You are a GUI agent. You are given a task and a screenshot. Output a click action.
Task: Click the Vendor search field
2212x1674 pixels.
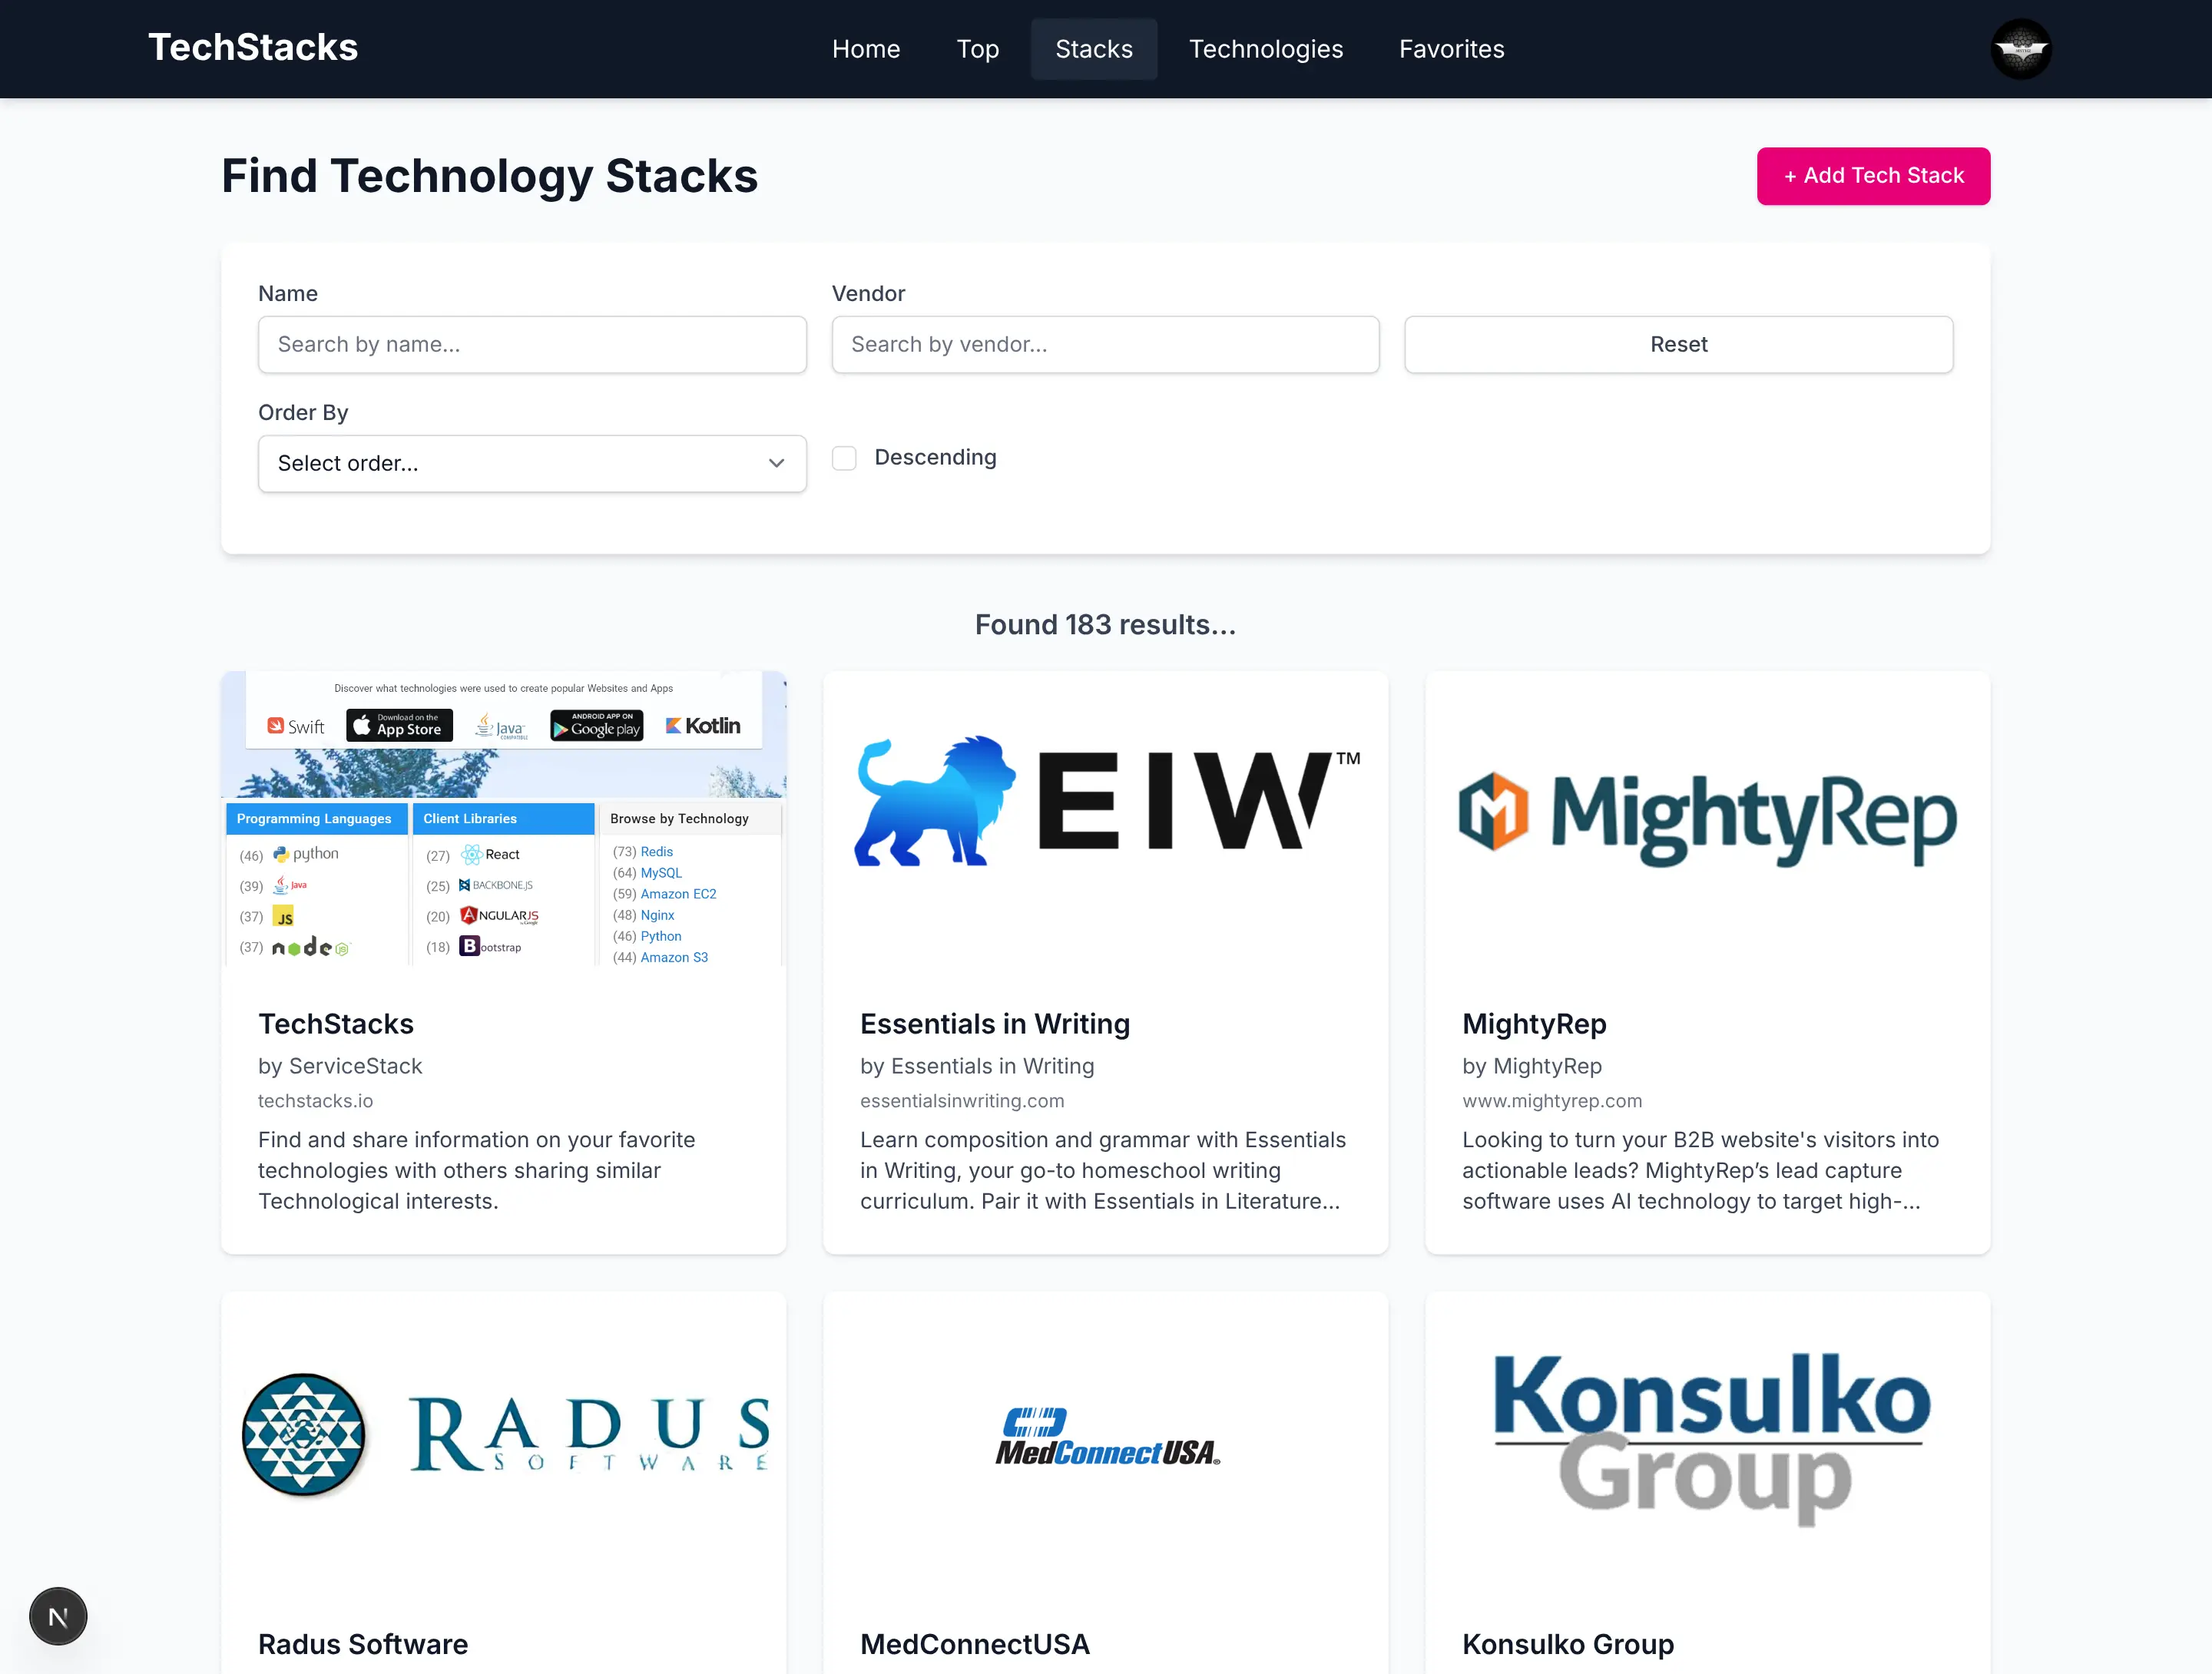coord(1105,344)
